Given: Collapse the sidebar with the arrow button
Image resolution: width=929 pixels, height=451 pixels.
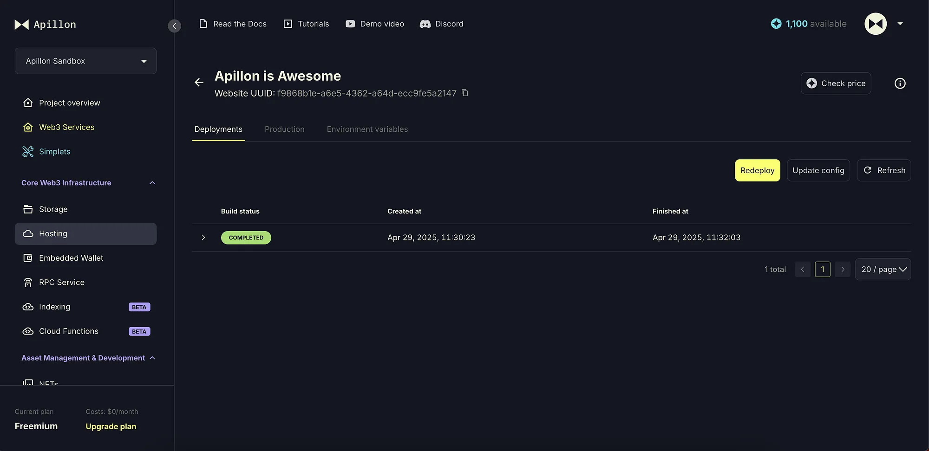Looking at the screenshot, I should (x=174, y=26).
